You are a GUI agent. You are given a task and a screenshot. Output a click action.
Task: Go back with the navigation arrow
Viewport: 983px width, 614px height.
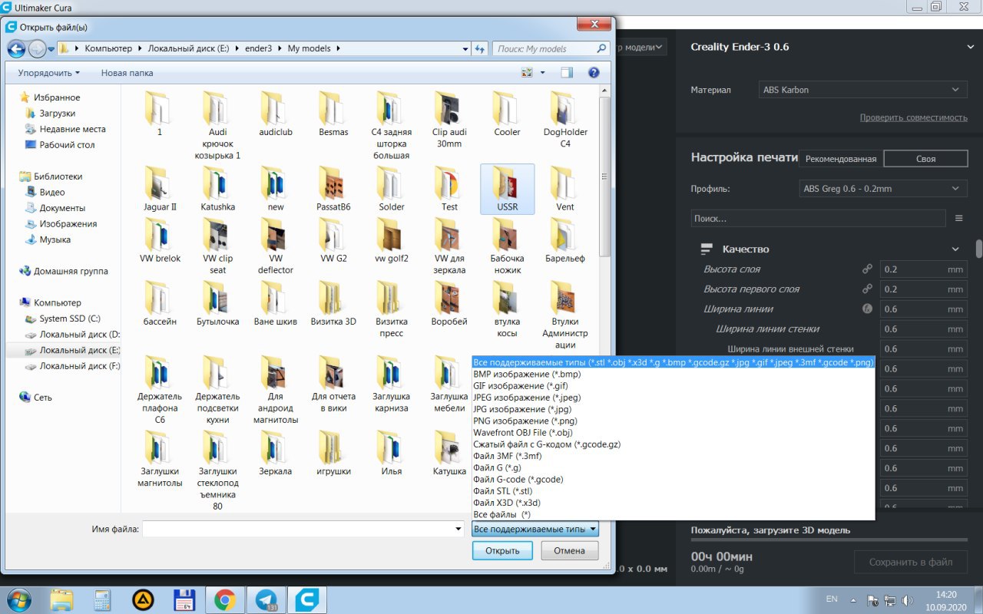coord(16,49)
